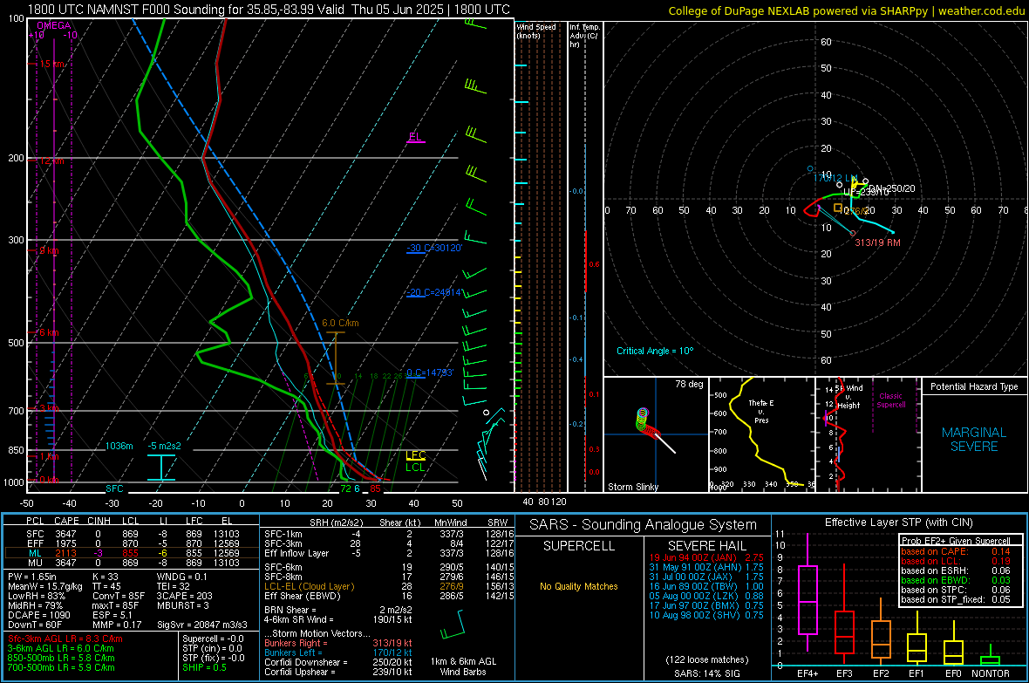This screenshot has height=683, width=1029.
Task: Click the "1km & 6km AGL Wind Barbs" caption
Action: tap(463, 666)
